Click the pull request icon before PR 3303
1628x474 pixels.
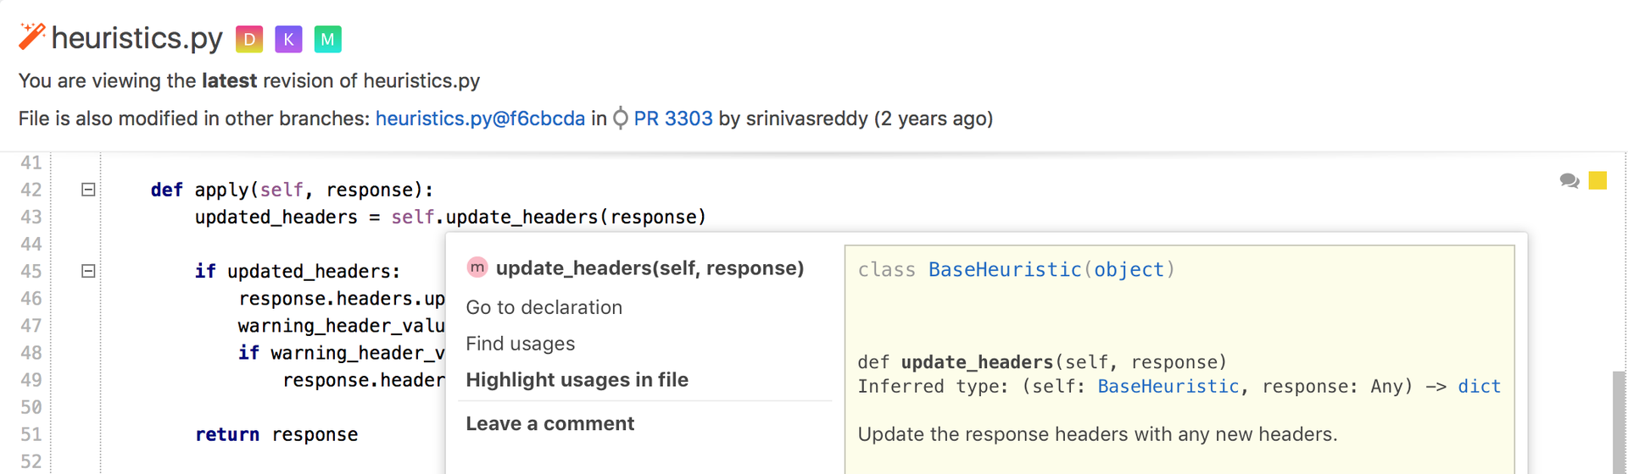tap(621, 118)
